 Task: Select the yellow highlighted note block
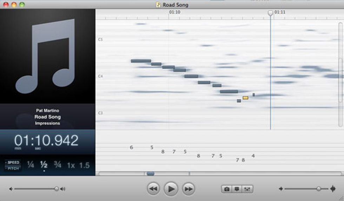[x=245, y=98]
